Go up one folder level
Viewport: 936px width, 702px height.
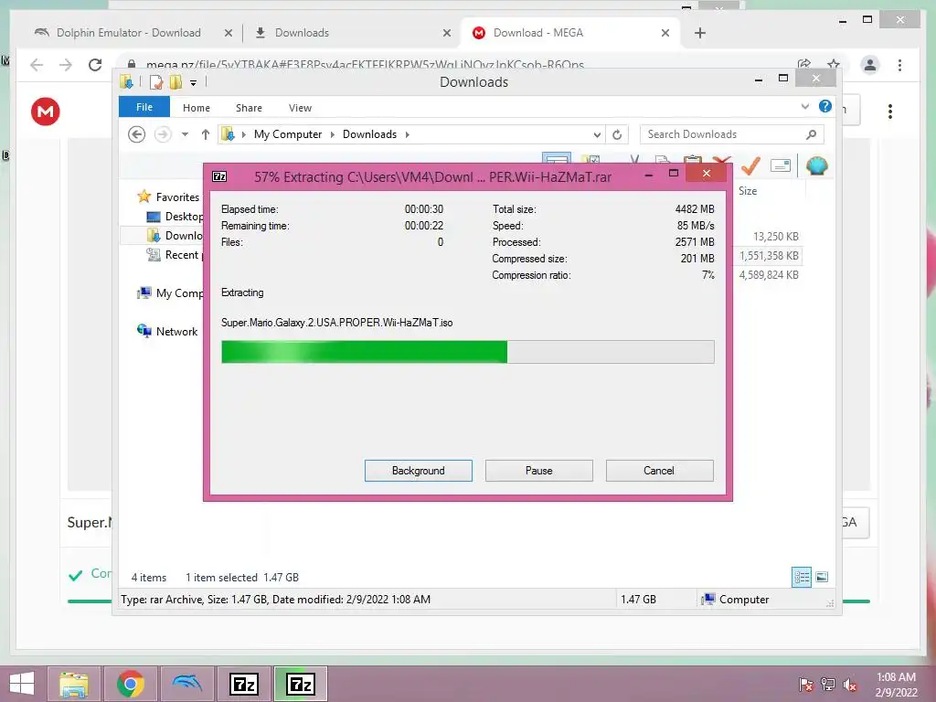206,134
